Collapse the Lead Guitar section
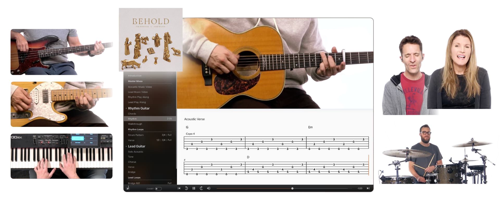Image resolution: width=500 pixels, height=208 pixels. pos(126,146)
